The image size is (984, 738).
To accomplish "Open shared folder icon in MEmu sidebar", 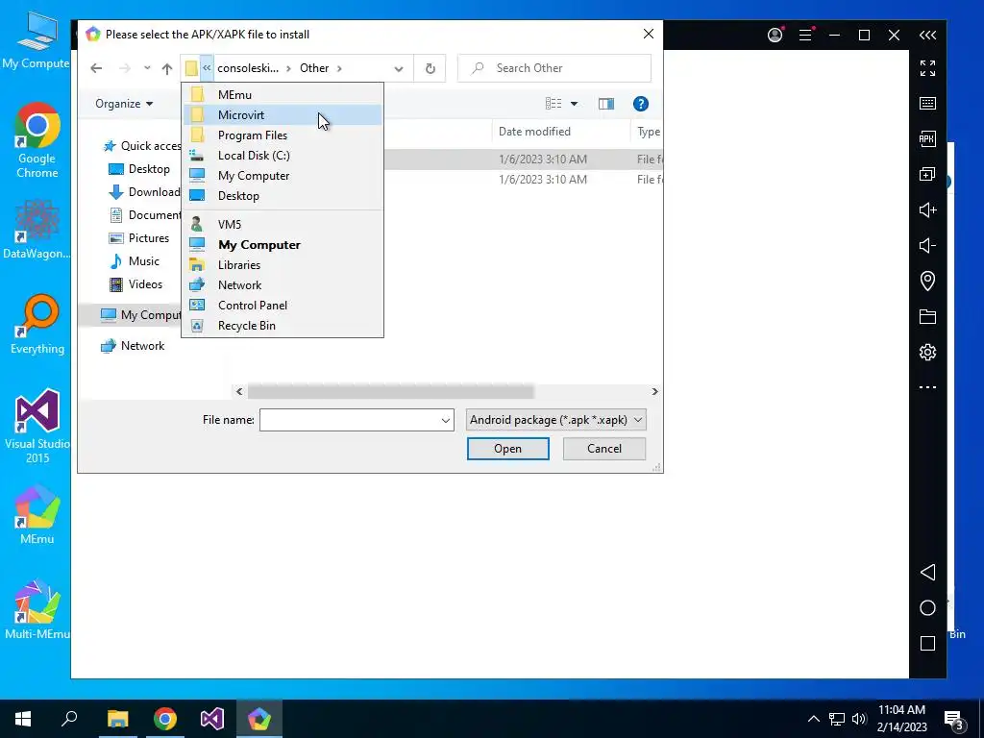I will coord(927,316).
